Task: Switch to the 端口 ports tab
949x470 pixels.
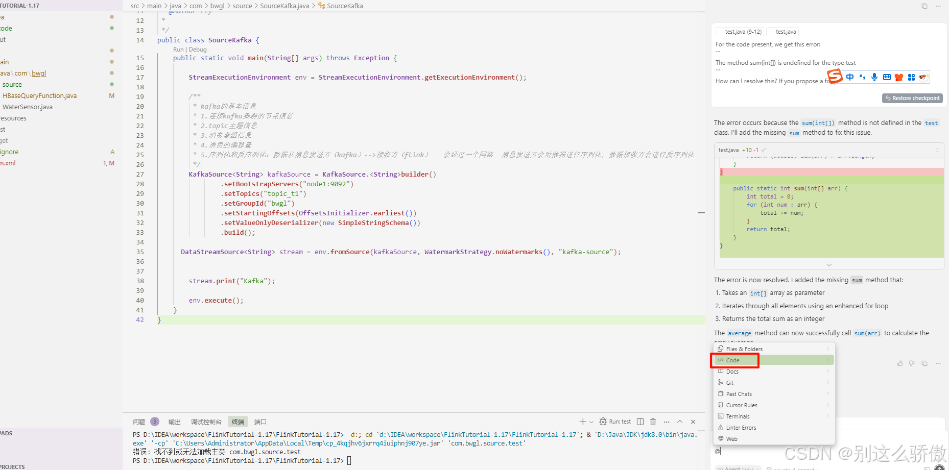Action: tap(260, 422)
